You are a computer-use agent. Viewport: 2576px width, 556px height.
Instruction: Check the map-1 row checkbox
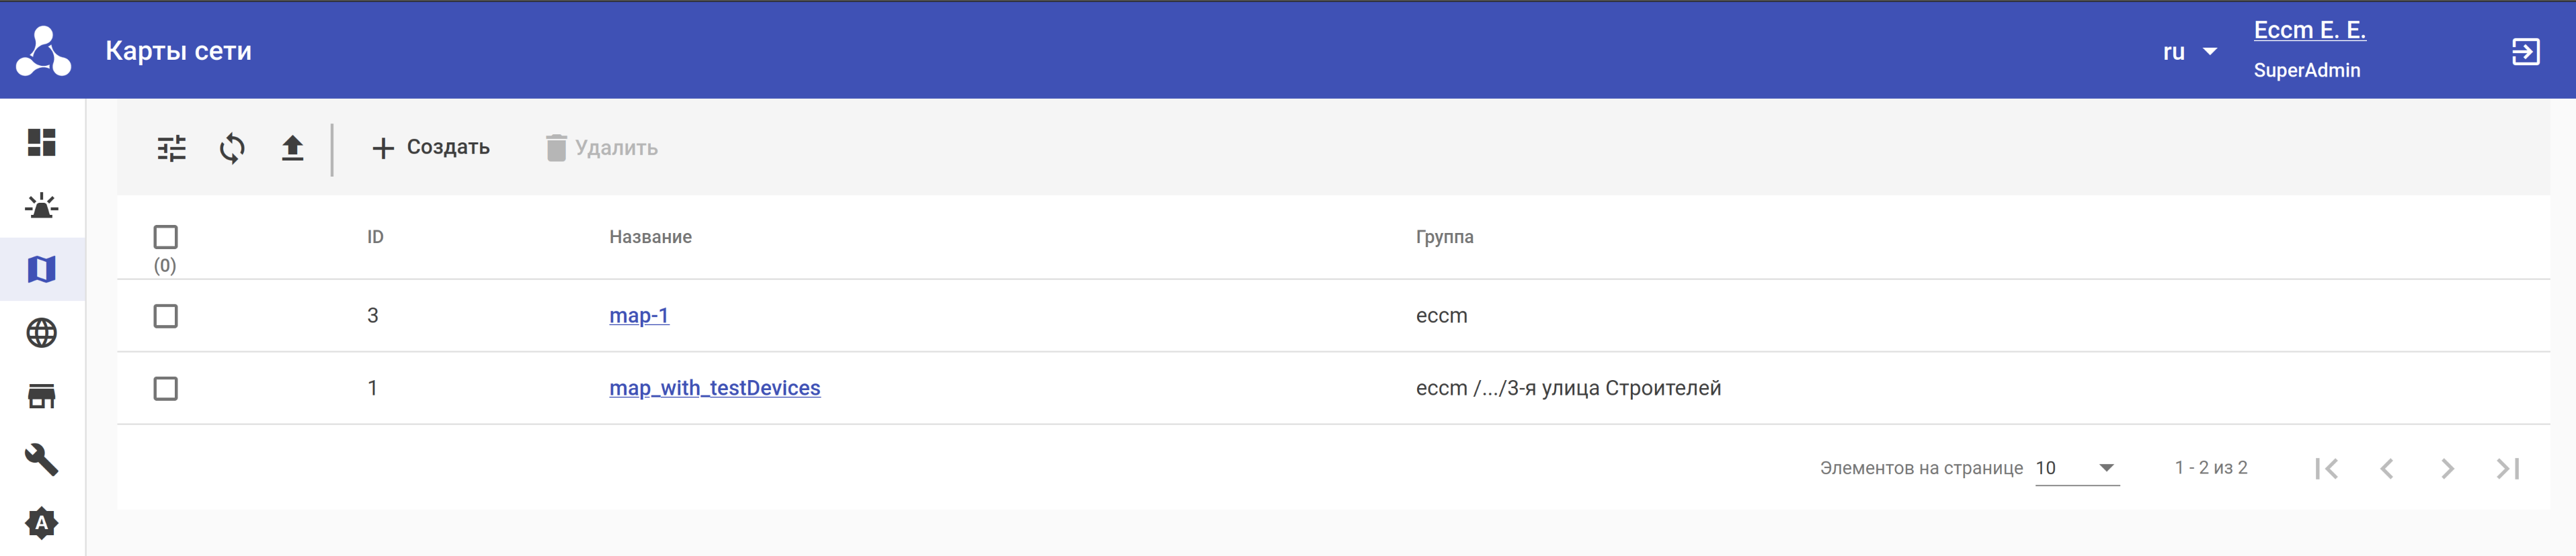click(166, 316)
